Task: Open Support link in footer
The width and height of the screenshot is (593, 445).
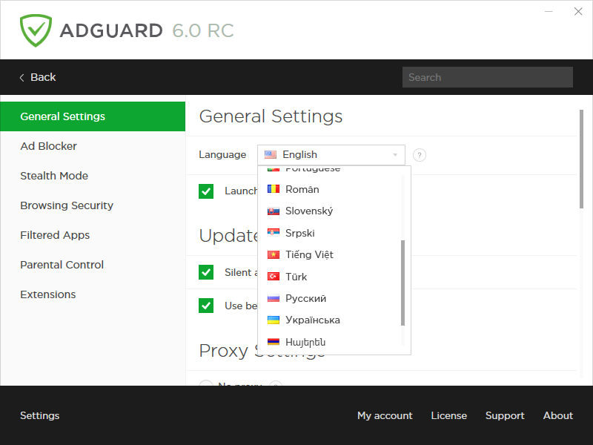Action: 505,415
